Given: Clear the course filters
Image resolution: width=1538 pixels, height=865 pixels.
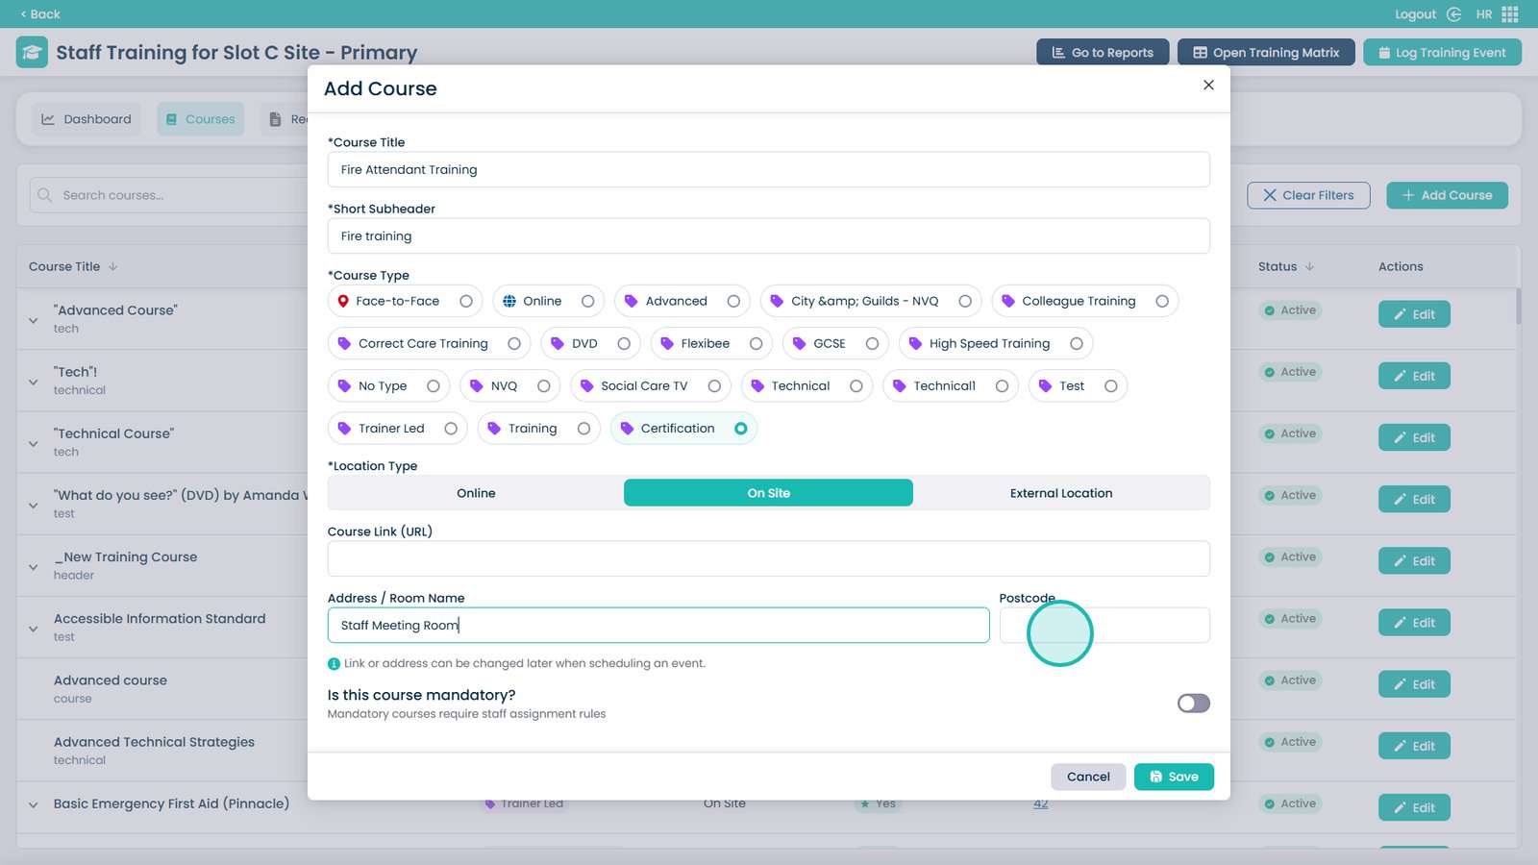Looking at the screenshot, I should click(1308, 195).
